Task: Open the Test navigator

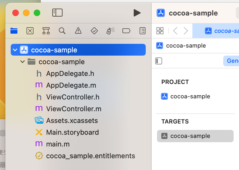Action: [x=94, y=31]
